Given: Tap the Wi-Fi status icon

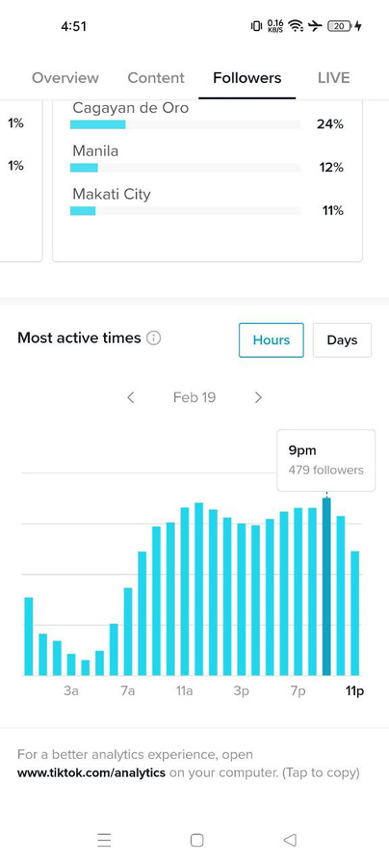Looking at the screenshot, I should (297, 25).
